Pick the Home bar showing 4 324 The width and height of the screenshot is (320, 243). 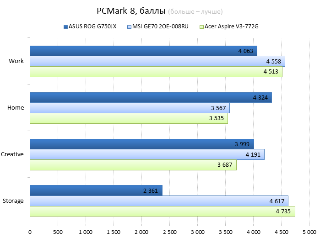[151, 97]
